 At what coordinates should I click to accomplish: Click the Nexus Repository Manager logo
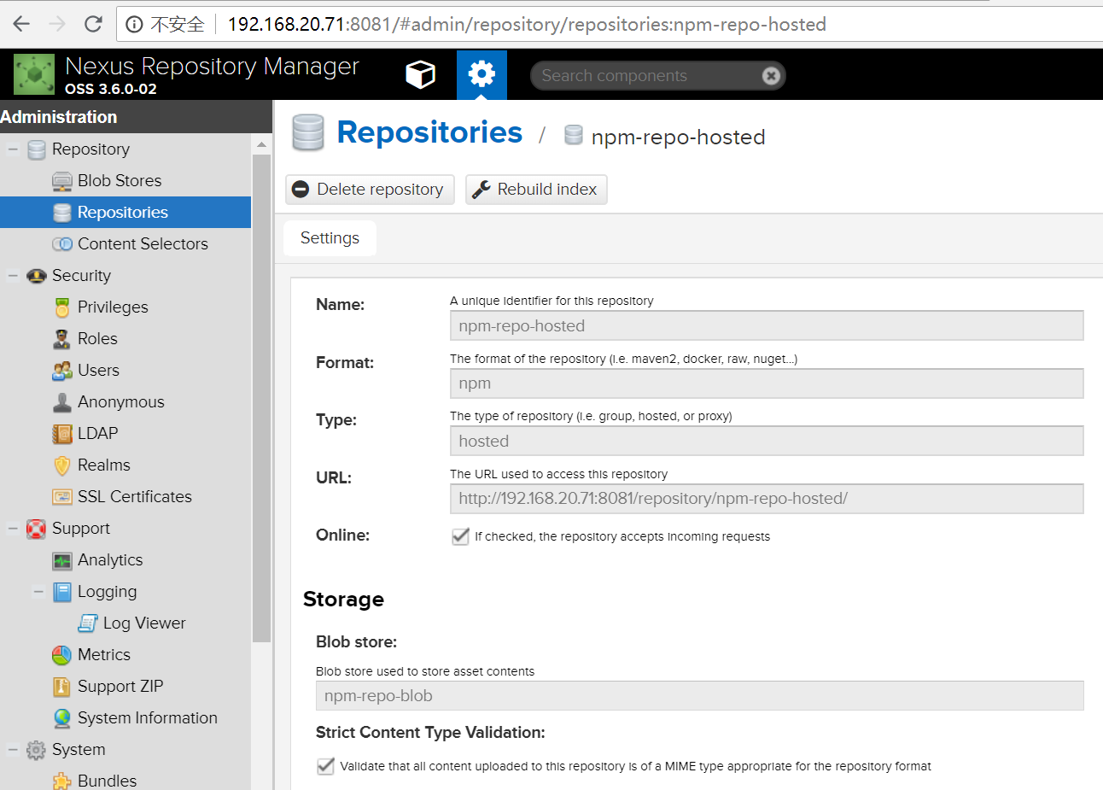coord(34,75)
